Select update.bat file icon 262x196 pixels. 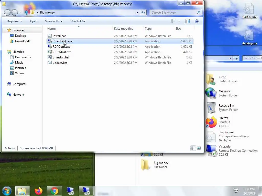point(49,63)
